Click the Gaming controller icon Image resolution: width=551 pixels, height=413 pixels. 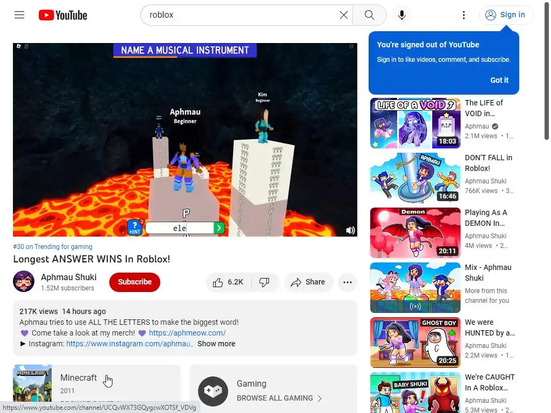[213, 391]
